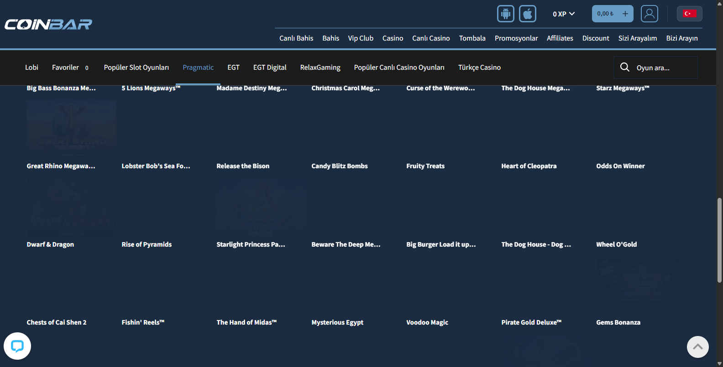Click Curse of the Werewo... title
This screenshot has height=367, width=723.
coord(441,88)
